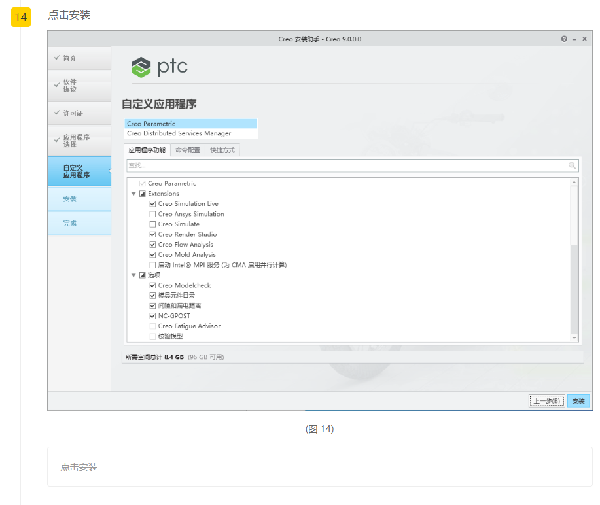Select Creo Parametric in application list
Screen dimensions: 600x505
point(191,124)
